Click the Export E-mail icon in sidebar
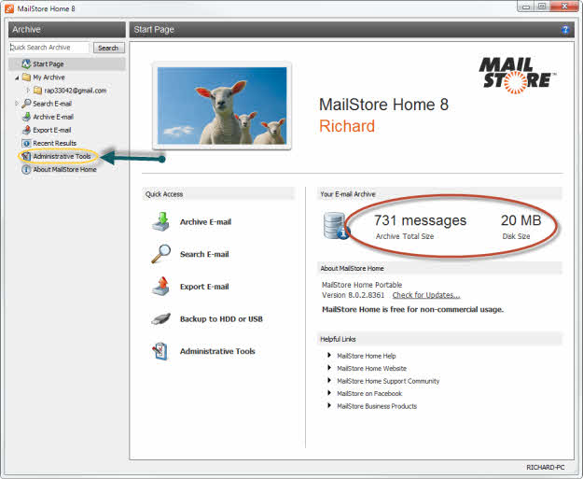 click(26, 130)
